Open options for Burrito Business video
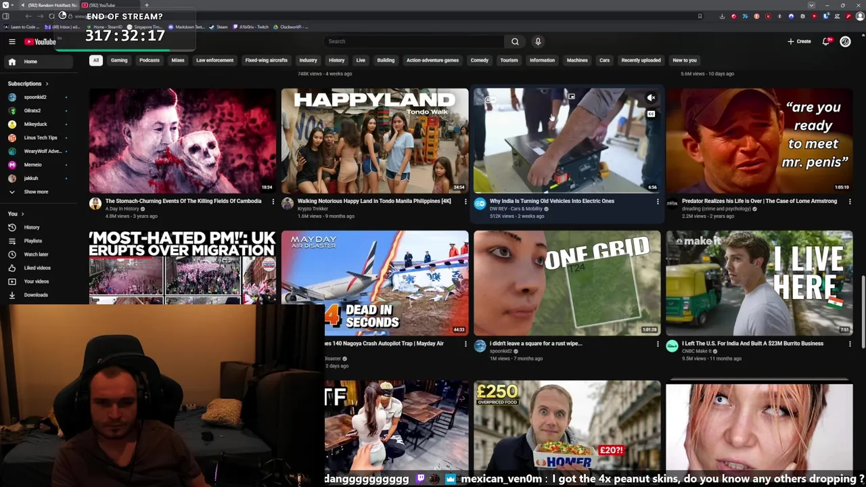The width and height of the screenshot is (866, 487). pos(849,344)
